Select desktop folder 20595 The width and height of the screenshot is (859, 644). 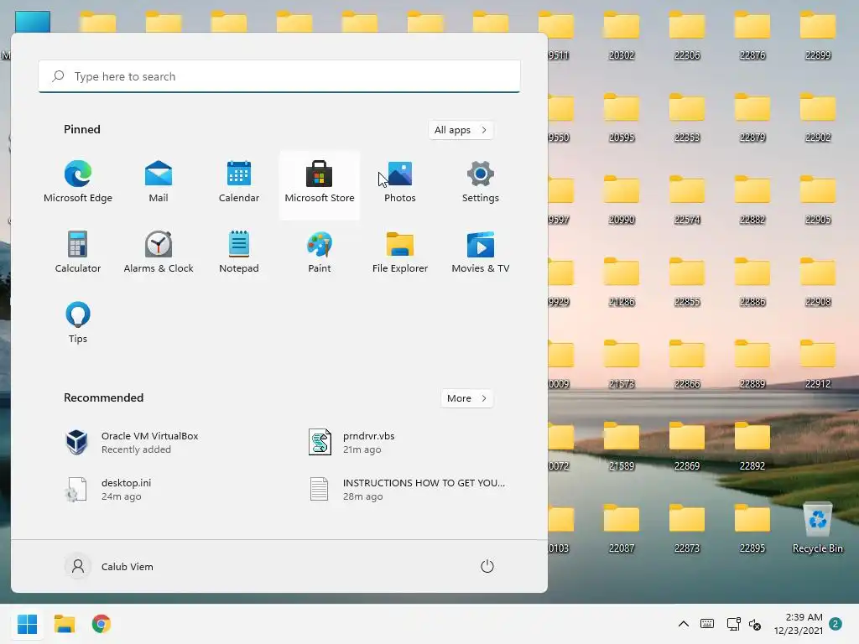click(x=622, y=117)
